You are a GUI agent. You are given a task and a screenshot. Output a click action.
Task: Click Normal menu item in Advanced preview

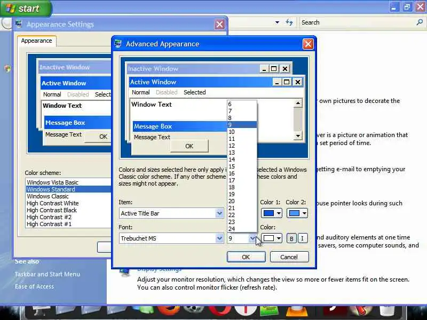pos(141,92)
